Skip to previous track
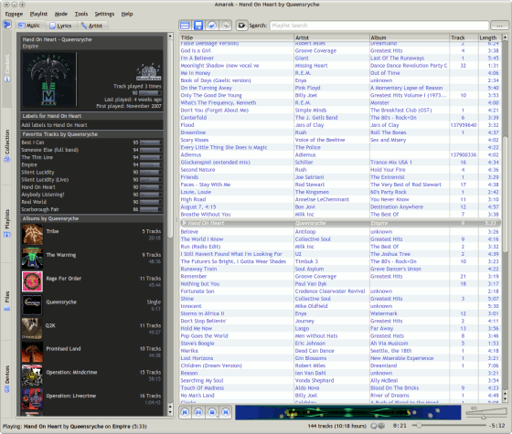The height and width of the screenshot is (434, 512). (x=185, y=412)
